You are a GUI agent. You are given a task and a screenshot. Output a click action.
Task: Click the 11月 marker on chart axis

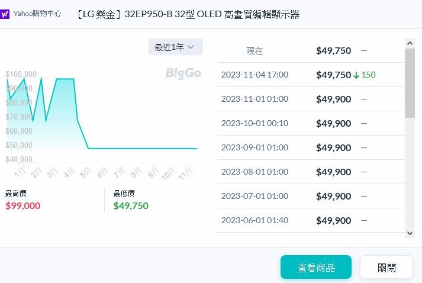(186, 173)
